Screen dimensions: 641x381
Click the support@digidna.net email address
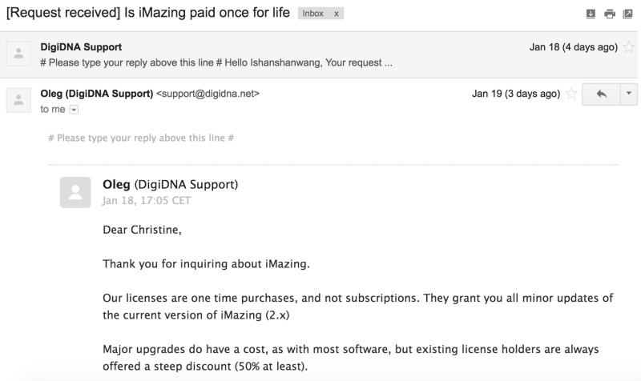208,94
